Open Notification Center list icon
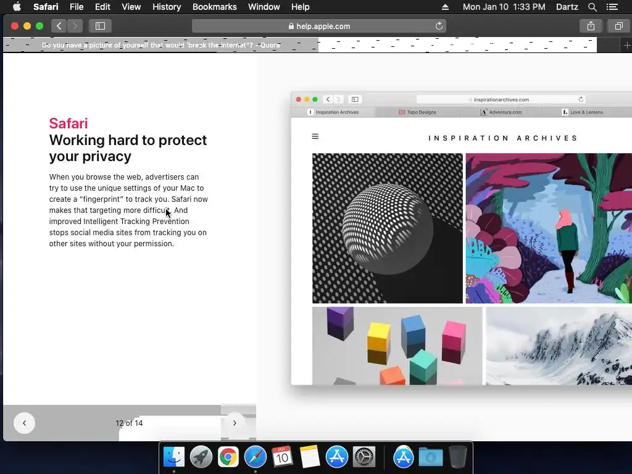The image size is (632, 474). tap(612, 7)
